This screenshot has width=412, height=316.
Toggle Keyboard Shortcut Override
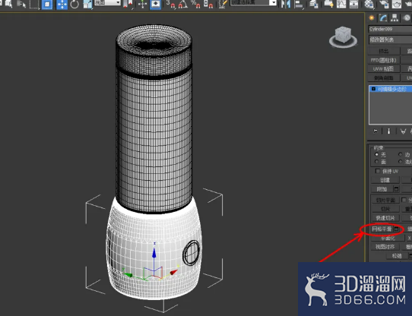point(156,4)
